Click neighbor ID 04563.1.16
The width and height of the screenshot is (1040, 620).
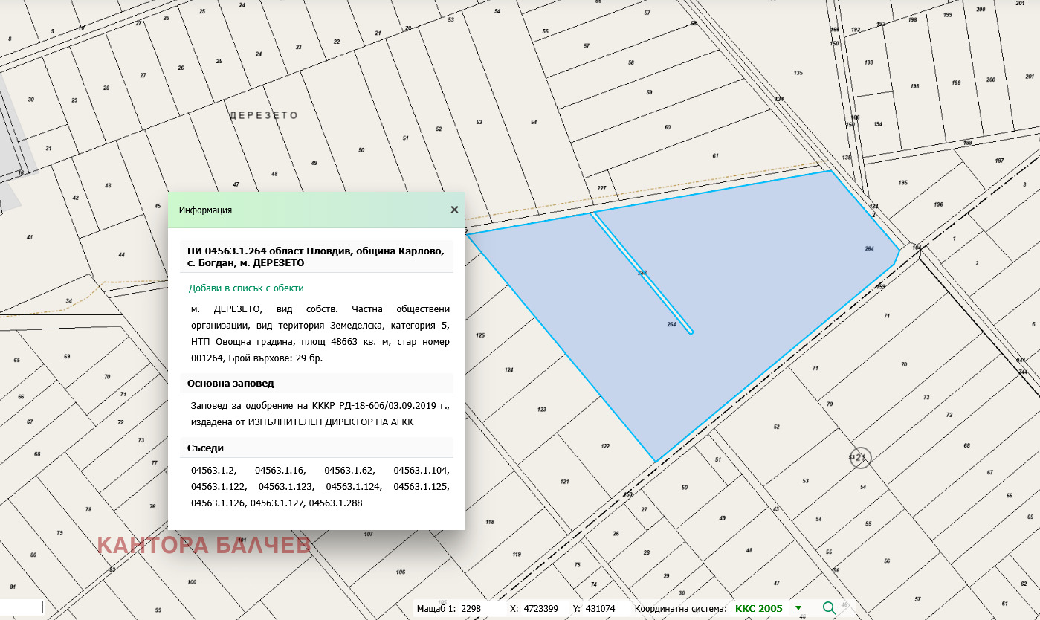pyautogui.click(x=280, y=471)
